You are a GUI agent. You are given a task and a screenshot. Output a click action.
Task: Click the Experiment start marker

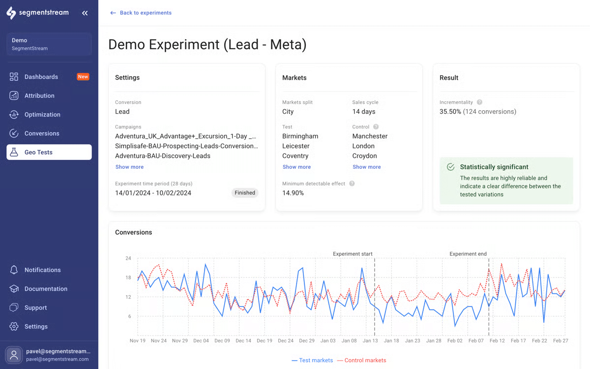pyautogui.click(x=353, y=254)
